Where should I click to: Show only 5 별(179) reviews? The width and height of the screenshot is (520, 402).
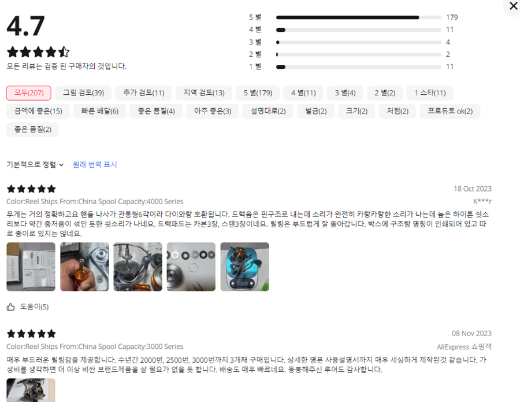tap(258, 93)
